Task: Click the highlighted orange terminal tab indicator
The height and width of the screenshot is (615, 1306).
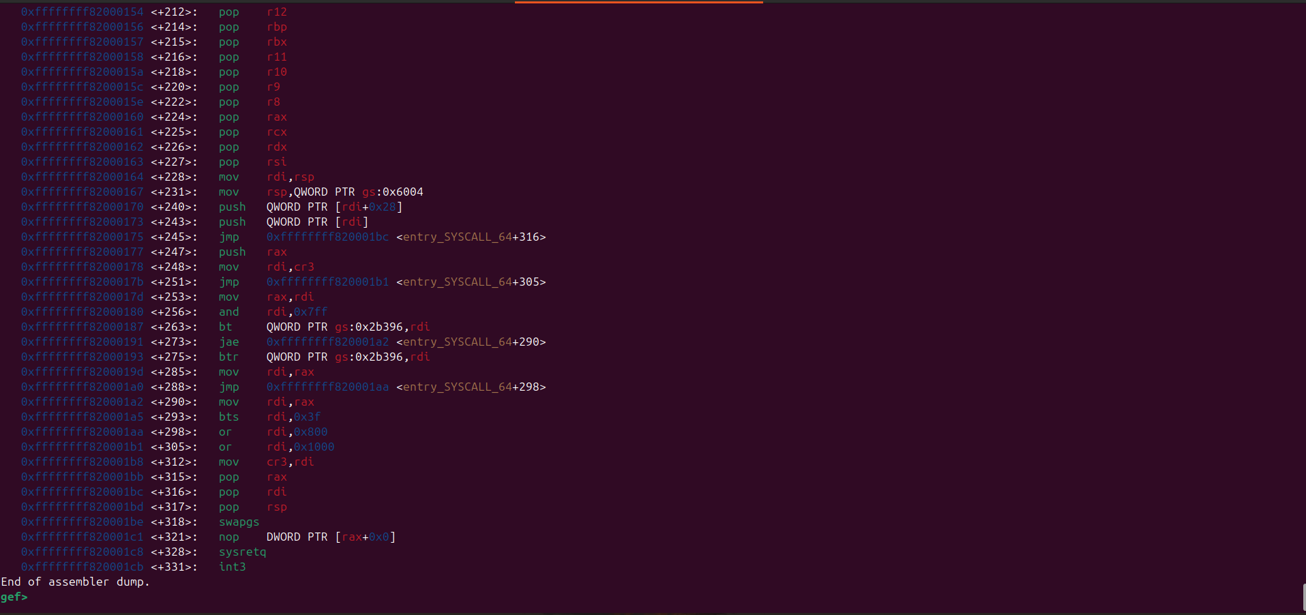Action: tap(638, 3)
